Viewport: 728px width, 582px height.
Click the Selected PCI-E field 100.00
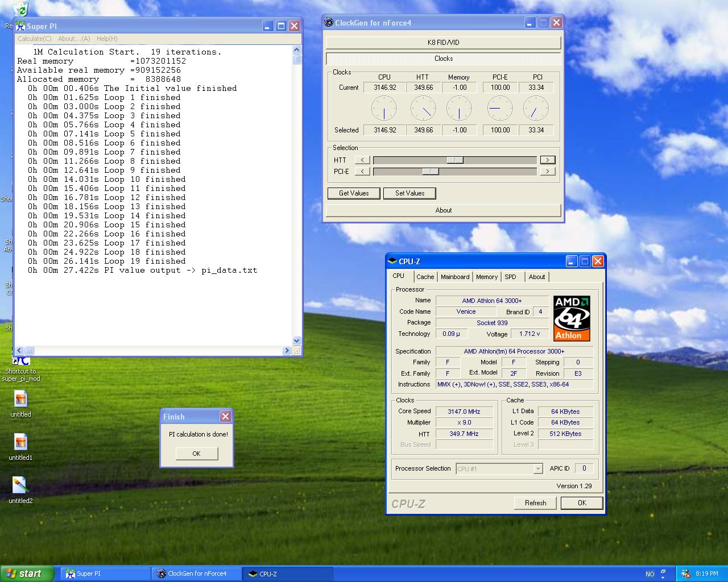pos(500,130)
